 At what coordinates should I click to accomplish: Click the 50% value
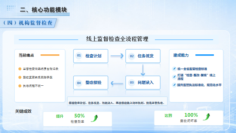pos(80,116)
